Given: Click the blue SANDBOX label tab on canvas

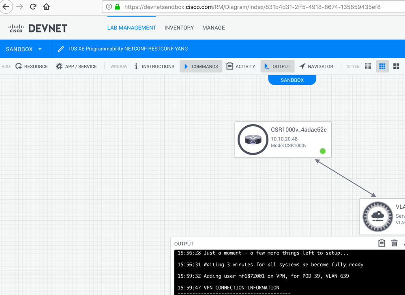Looking at the screenshot, I should tap(292, 80).
